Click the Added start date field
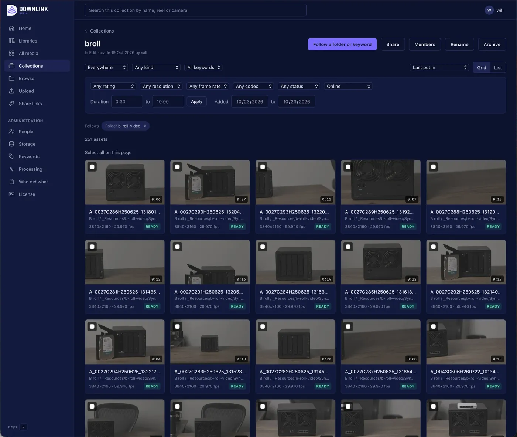This screenshot has width=517, height=437. (x=250, y=101)
